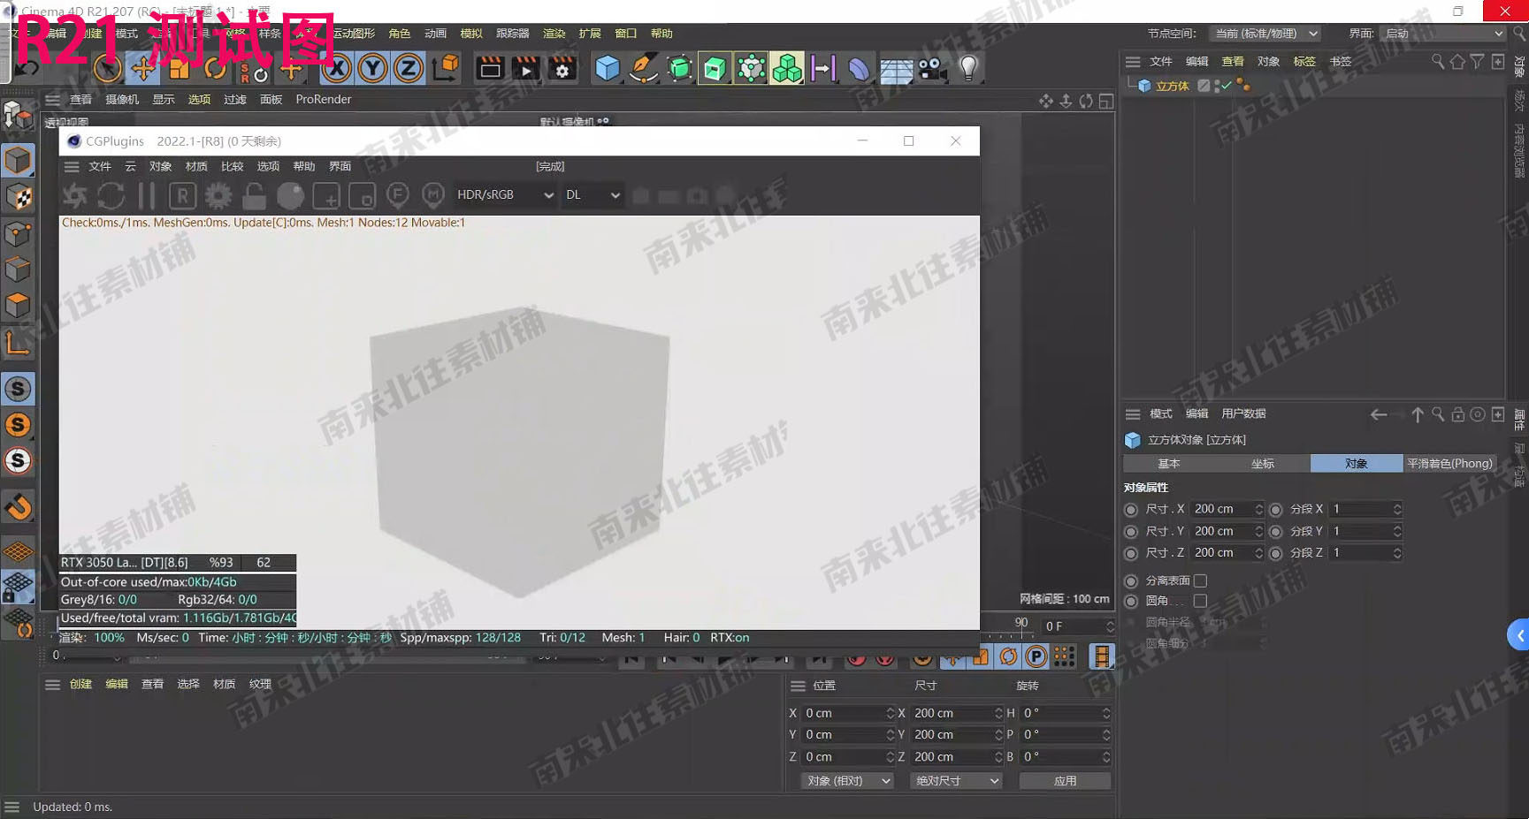Toggle Z axis lock button
This screenshot has height=819, width=1529.
click(x=408, y=68)
